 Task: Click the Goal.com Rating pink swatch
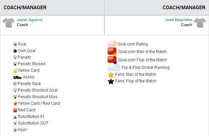pos(112,44)
